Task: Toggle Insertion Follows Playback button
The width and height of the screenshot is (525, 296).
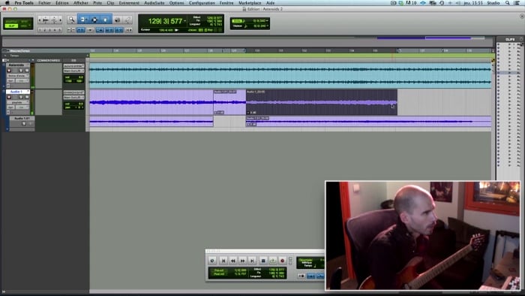Action: click(x=129, y=30)
